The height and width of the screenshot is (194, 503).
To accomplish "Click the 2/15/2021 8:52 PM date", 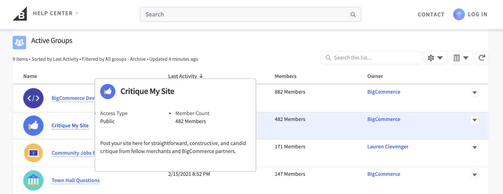I will pos(189,174).
